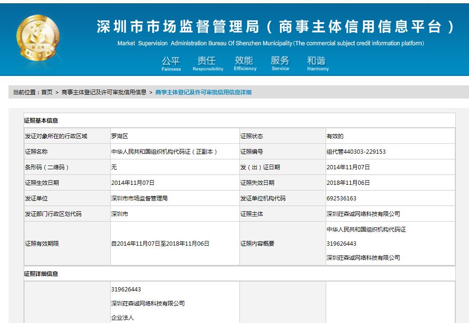Click the 服务 Service value icon
Screen dimensions: 469x323
[x=280, y=63]
